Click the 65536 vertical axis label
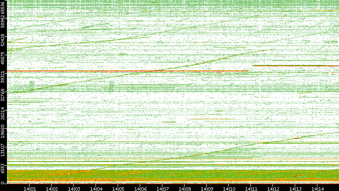339x191 pixels. [x=2, y=7]
